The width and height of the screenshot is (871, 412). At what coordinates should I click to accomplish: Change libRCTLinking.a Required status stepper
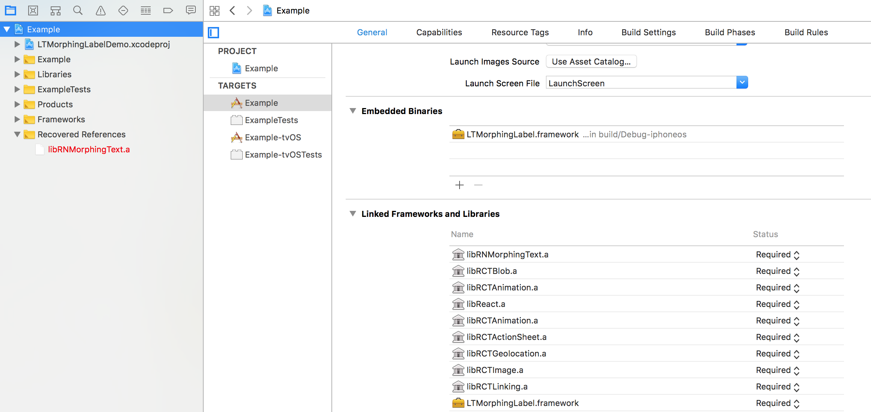click(x=797, y=387)
